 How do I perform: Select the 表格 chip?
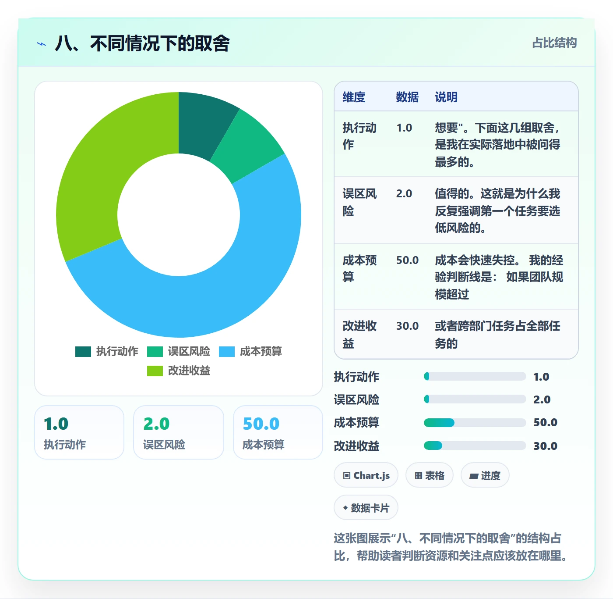tap(430, 475)
